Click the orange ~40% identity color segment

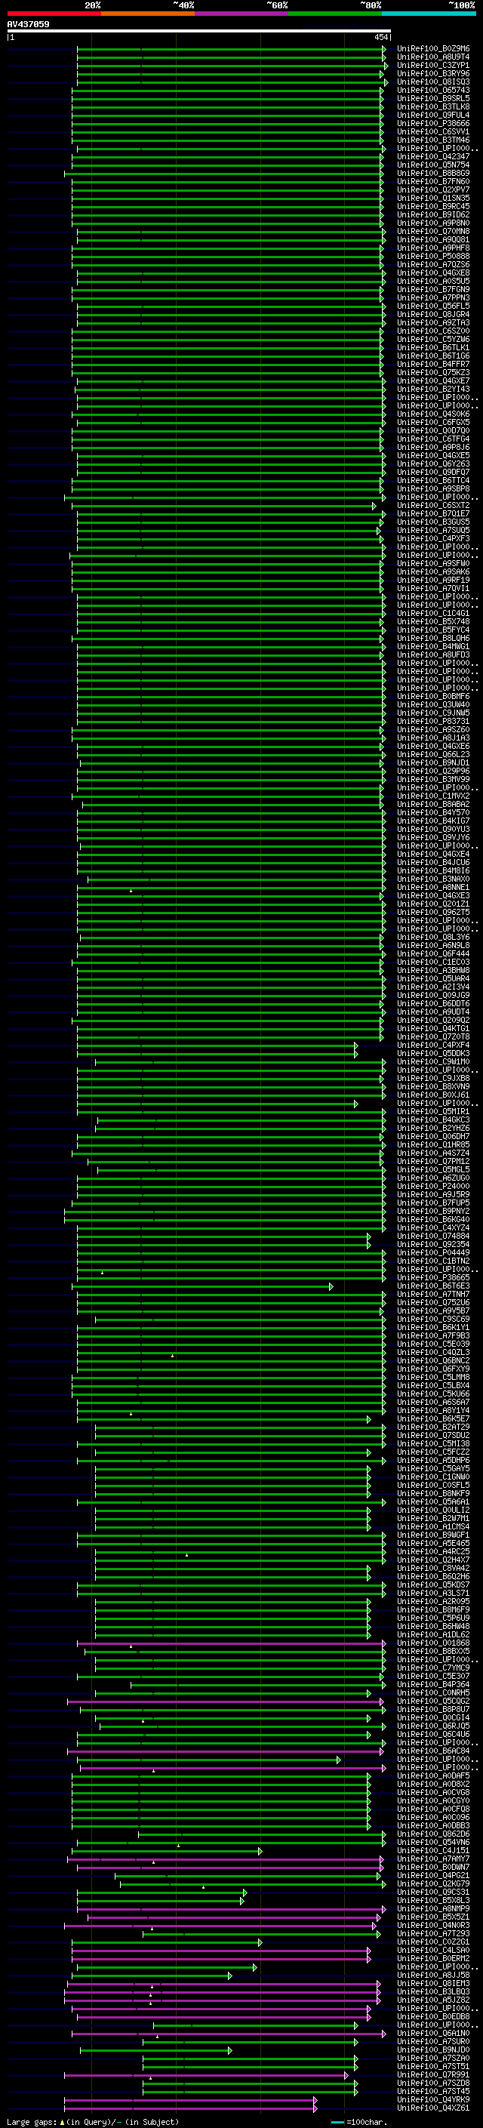[x=148, y=14]
